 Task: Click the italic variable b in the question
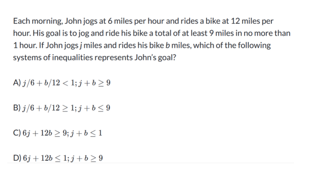[168, 45]
